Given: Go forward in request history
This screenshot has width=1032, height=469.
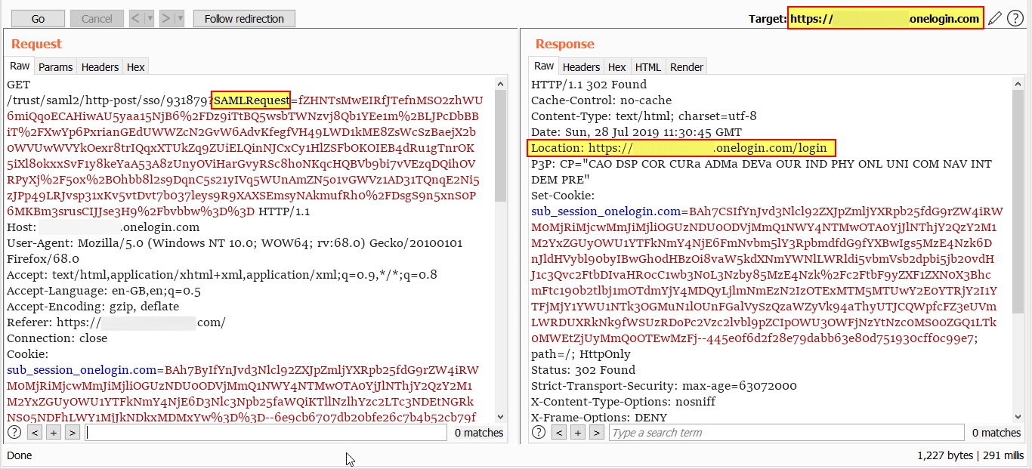Looking at the screenshot, I should [165, 19].
